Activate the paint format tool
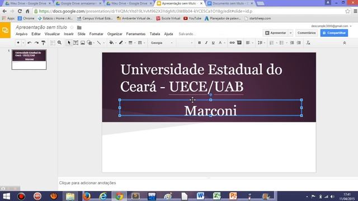358x201 pixels. click(44, 42)
